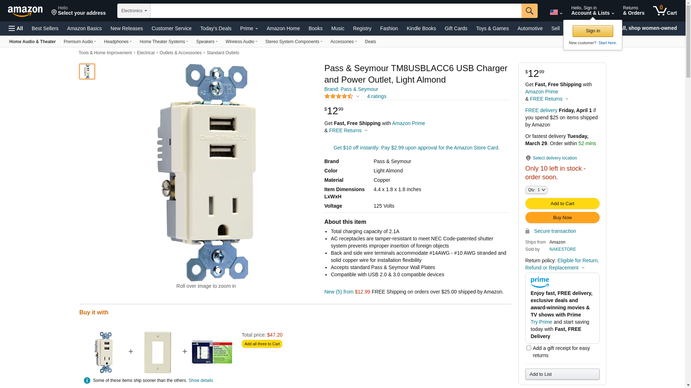Click the search magnifier button
The height and width of the screenshot is (388, 691).
(529, 11)
